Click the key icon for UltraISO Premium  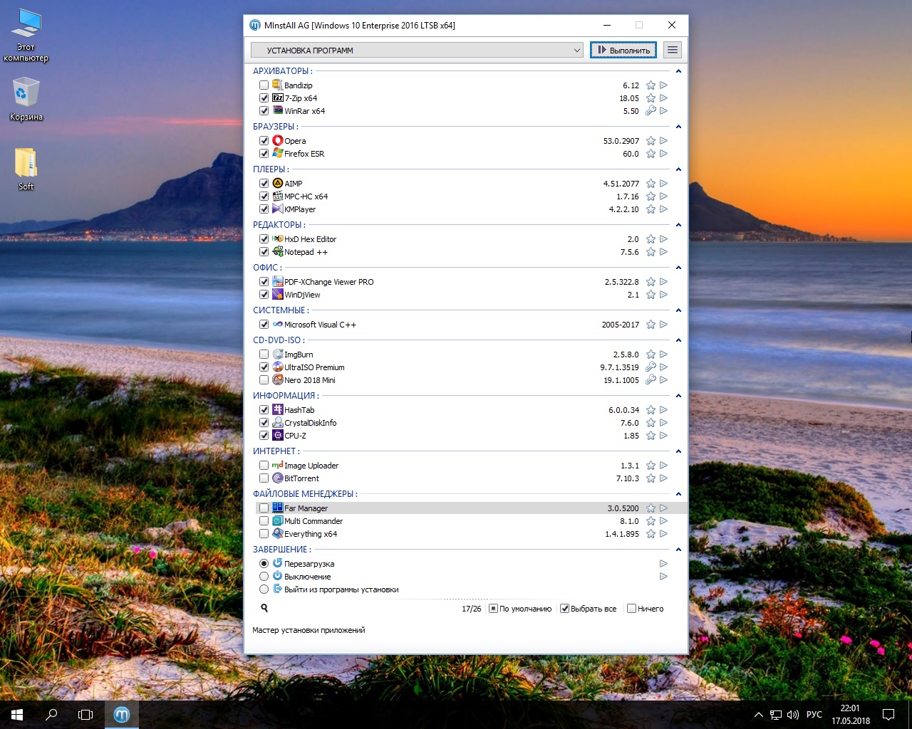click(651, 367)
